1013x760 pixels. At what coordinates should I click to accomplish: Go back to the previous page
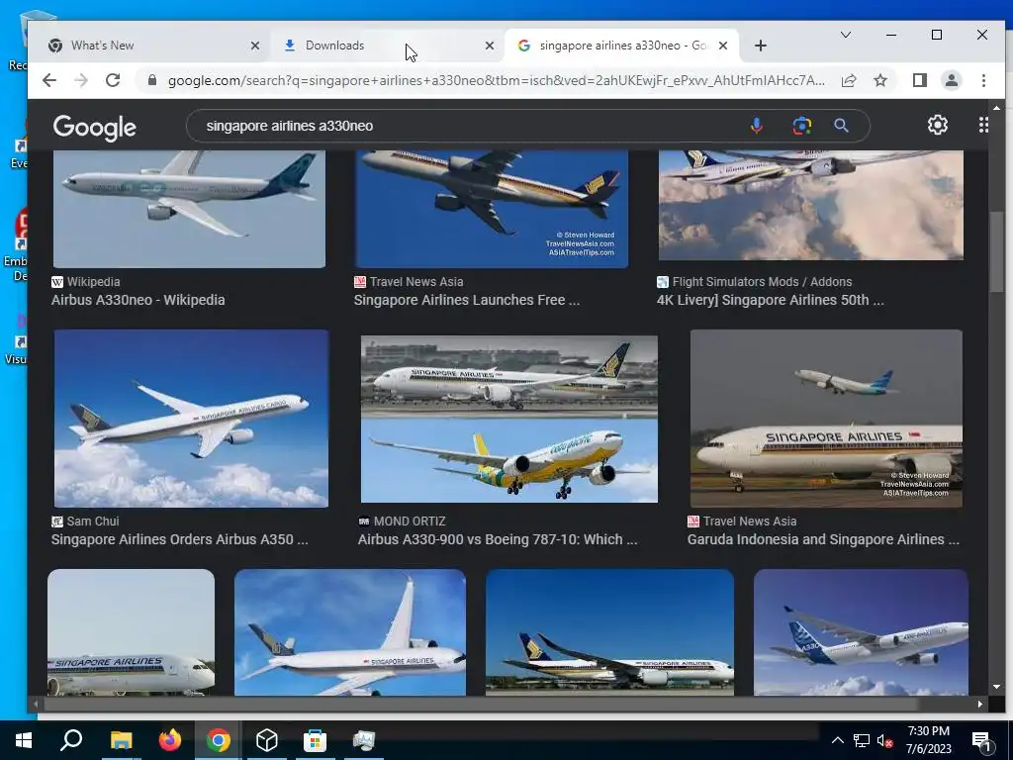(49, 80)
